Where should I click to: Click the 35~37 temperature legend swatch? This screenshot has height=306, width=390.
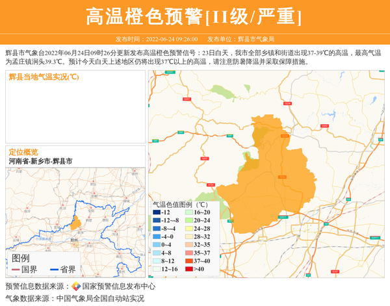188,253
